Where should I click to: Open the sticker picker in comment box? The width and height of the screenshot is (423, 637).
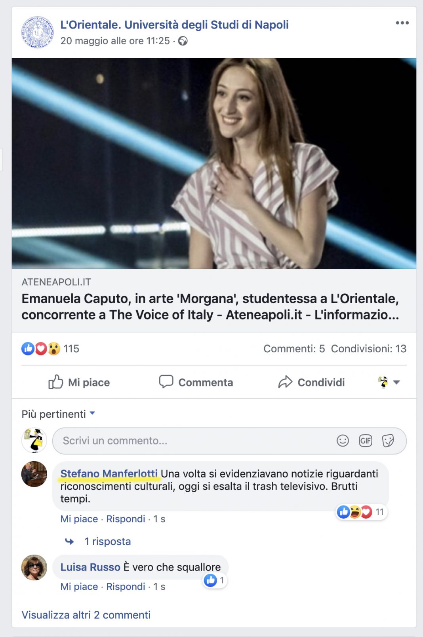(x=388, y=441)
